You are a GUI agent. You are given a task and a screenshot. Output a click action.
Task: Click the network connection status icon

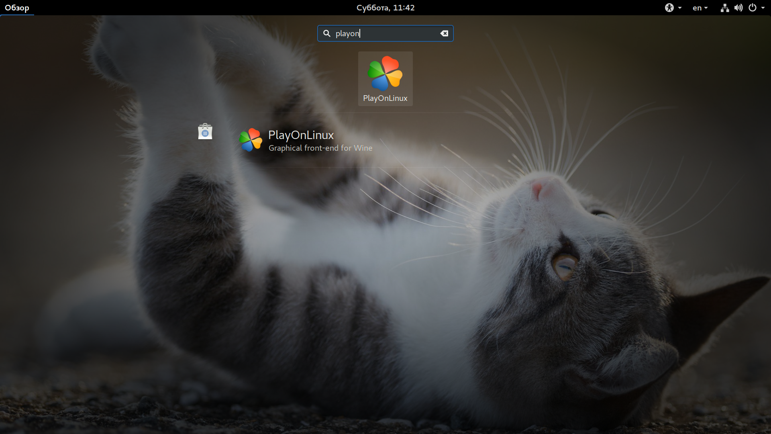pos(724,8)
